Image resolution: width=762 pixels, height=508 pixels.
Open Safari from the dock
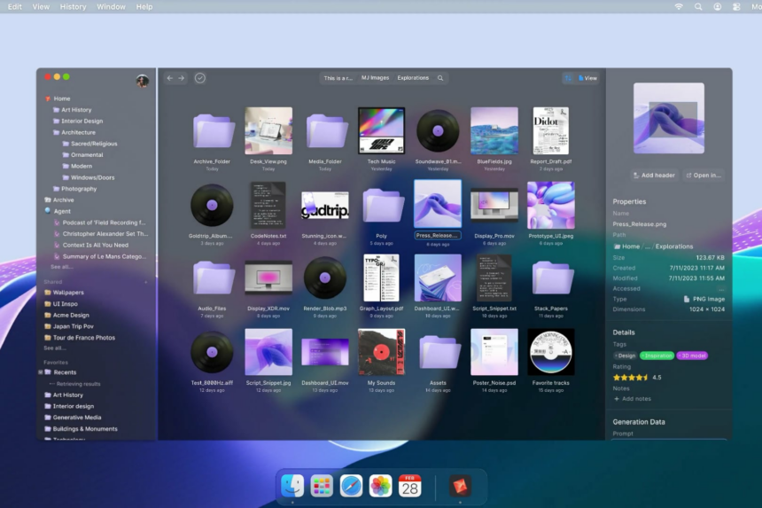[x=351, y=486]
